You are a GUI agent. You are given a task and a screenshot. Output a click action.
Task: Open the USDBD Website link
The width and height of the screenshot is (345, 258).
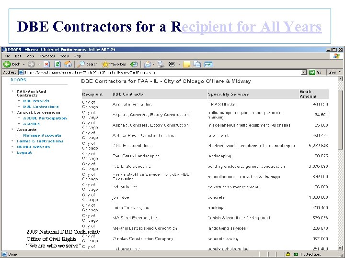click(34, 147)
